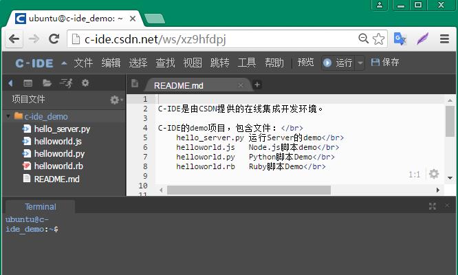
Task: Click the list view sidebar icon
Action: tap(28, 83)
